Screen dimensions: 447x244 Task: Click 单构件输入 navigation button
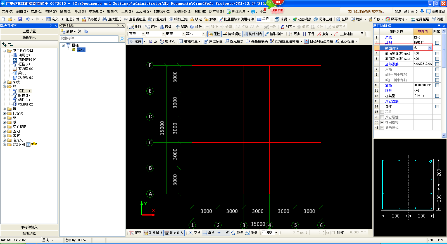[x=29, y=227]
